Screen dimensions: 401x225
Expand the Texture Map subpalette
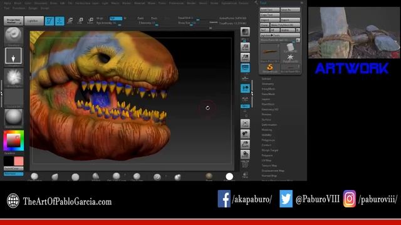(x=269, y=166)
